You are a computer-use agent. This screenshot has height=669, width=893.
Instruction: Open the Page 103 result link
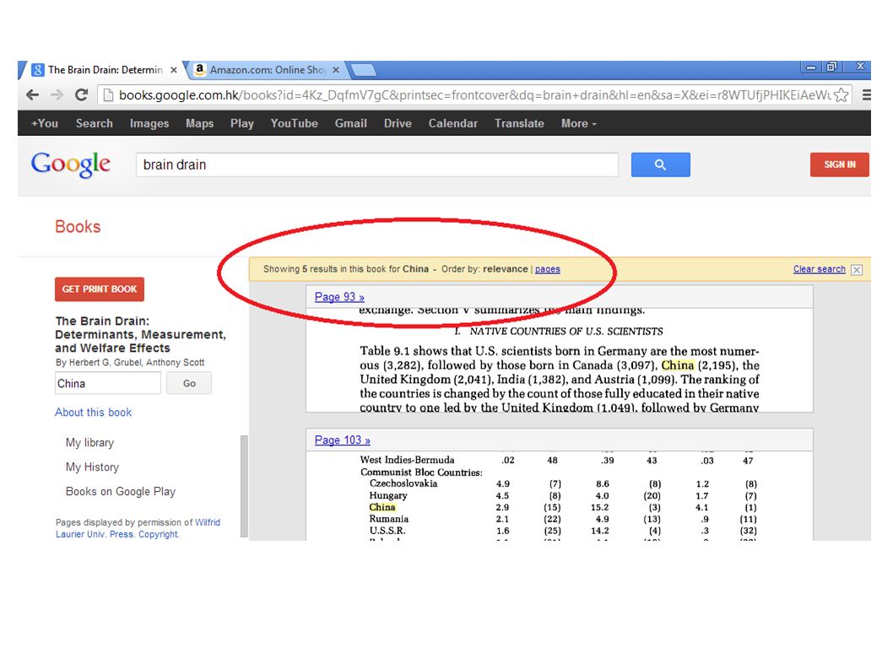click(343, 440)
